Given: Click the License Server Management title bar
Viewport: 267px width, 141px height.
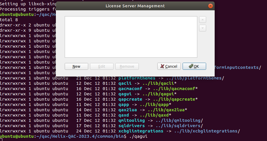Looking at the screenshot, I should pyautogui.click(x=135, y=6).
